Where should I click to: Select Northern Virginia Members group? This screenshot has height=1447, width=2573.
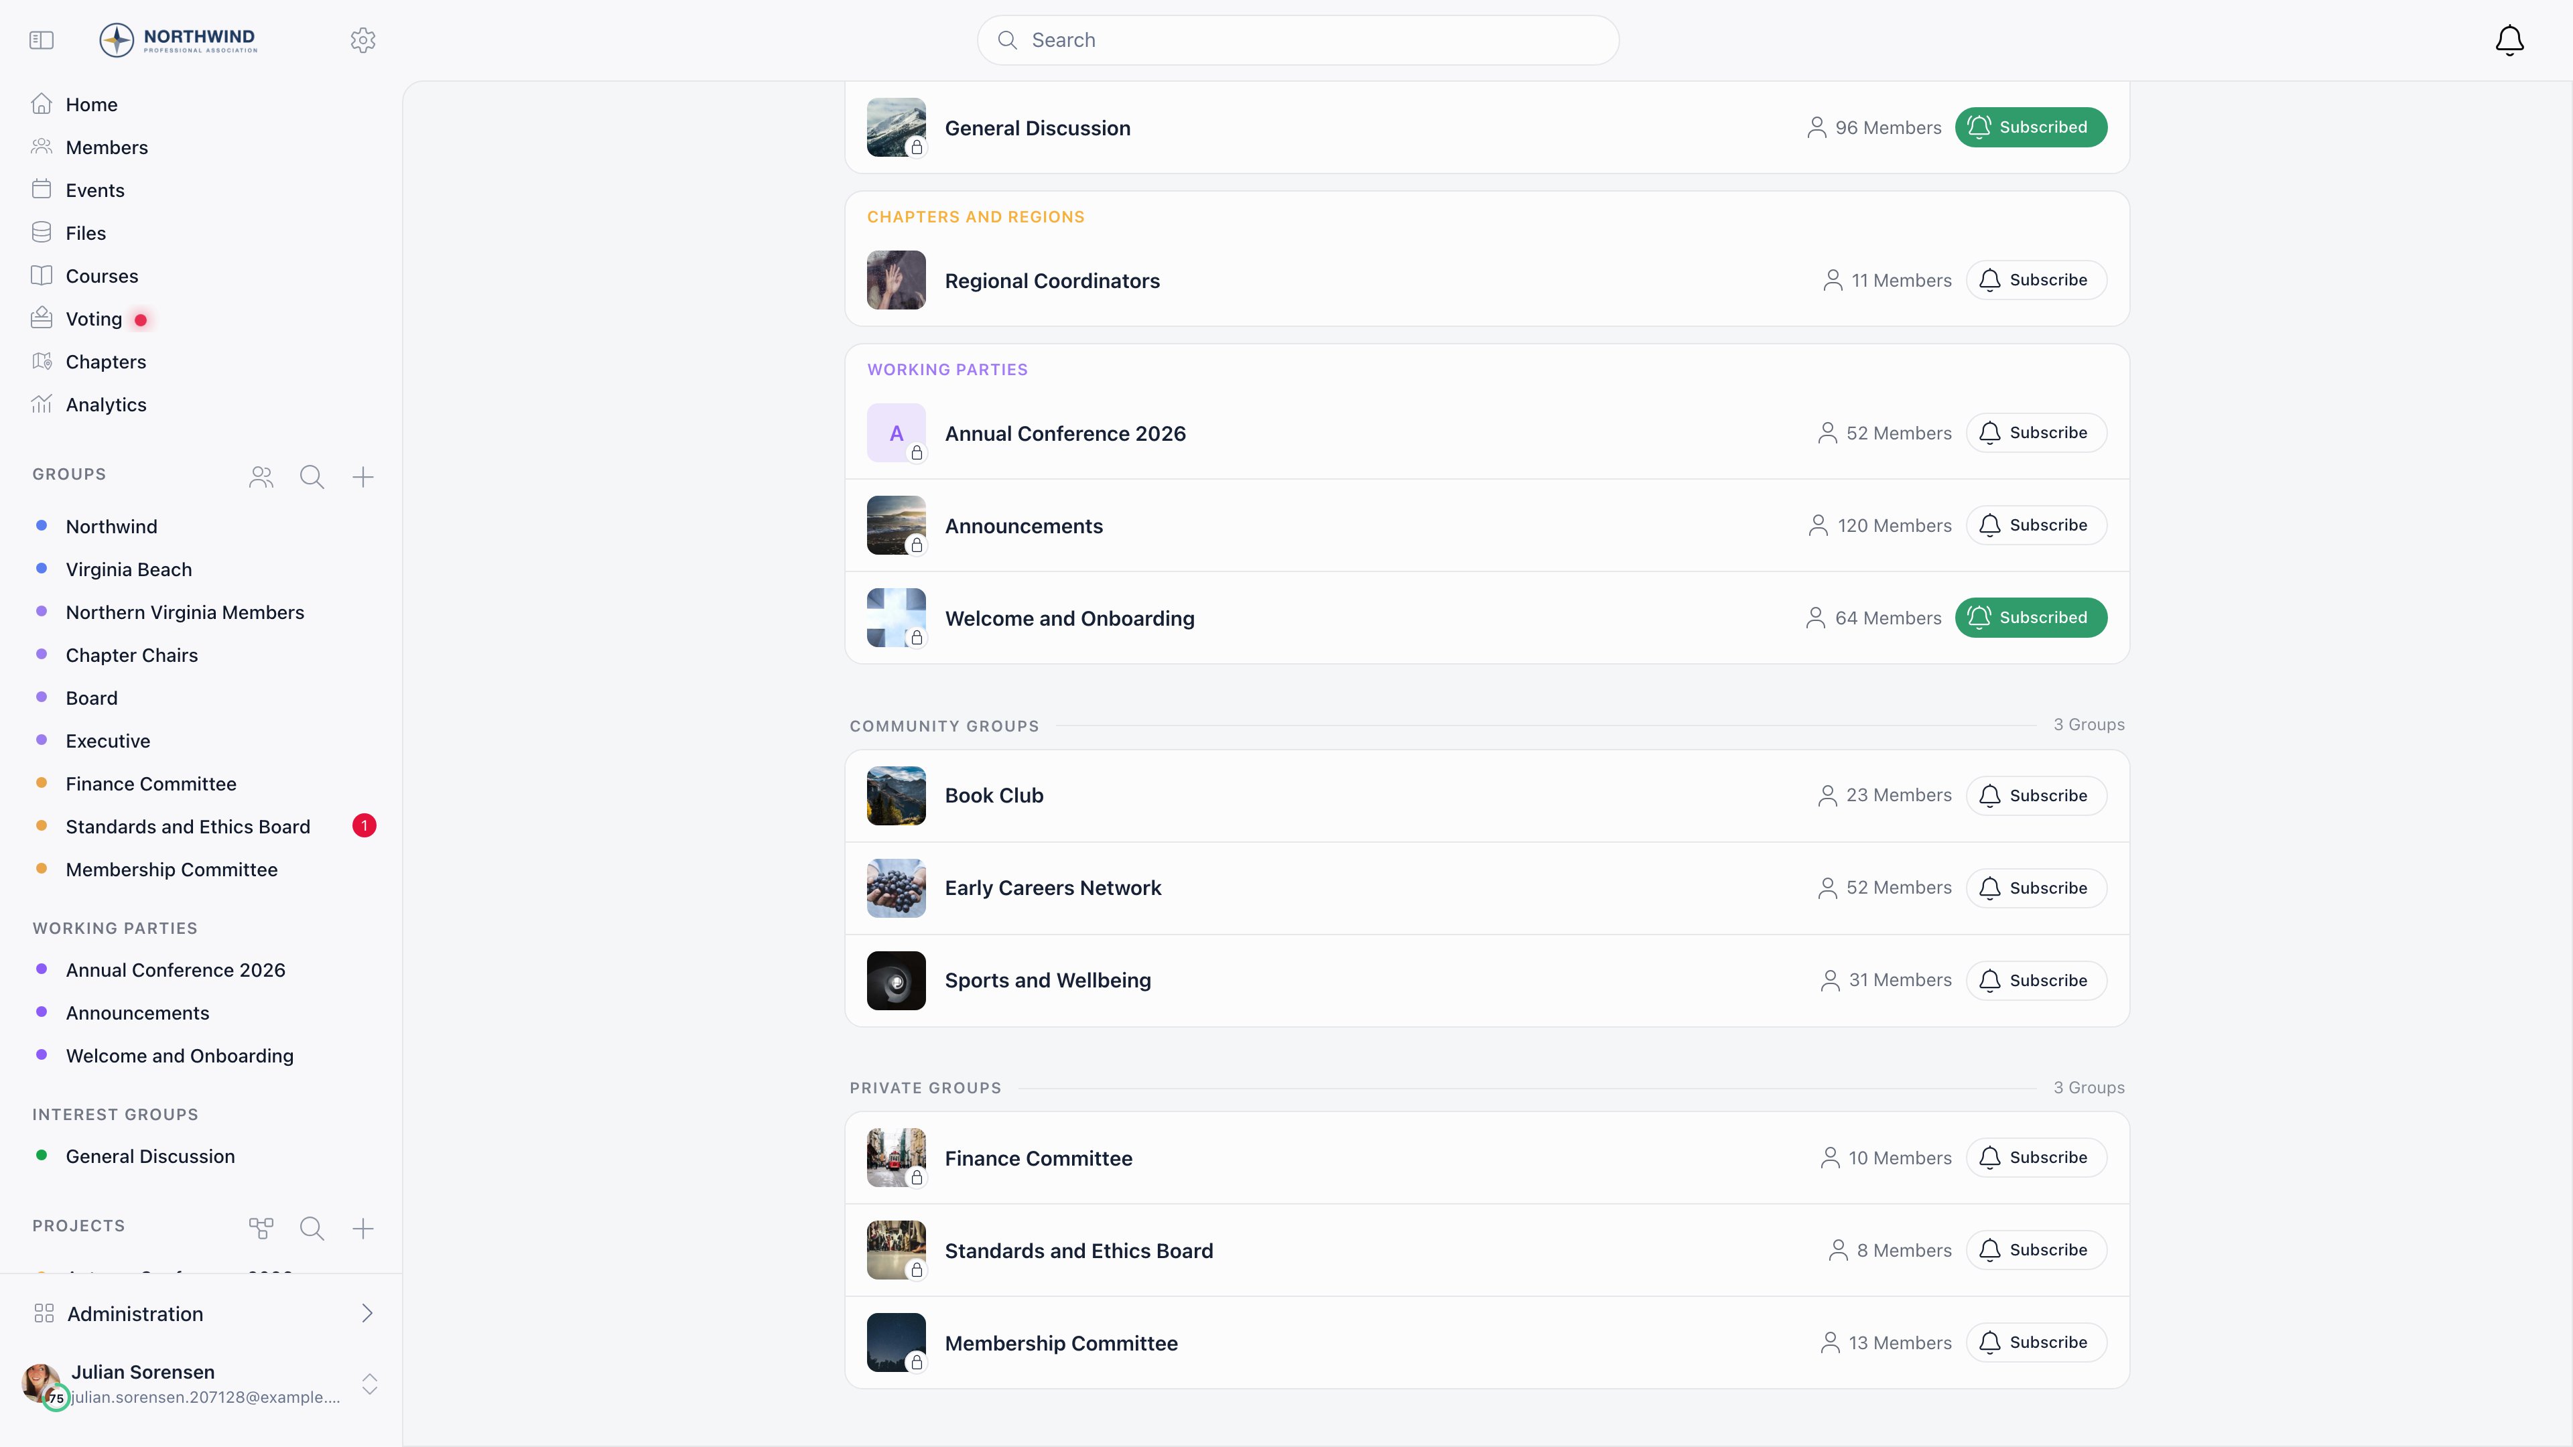click(185, 612)
